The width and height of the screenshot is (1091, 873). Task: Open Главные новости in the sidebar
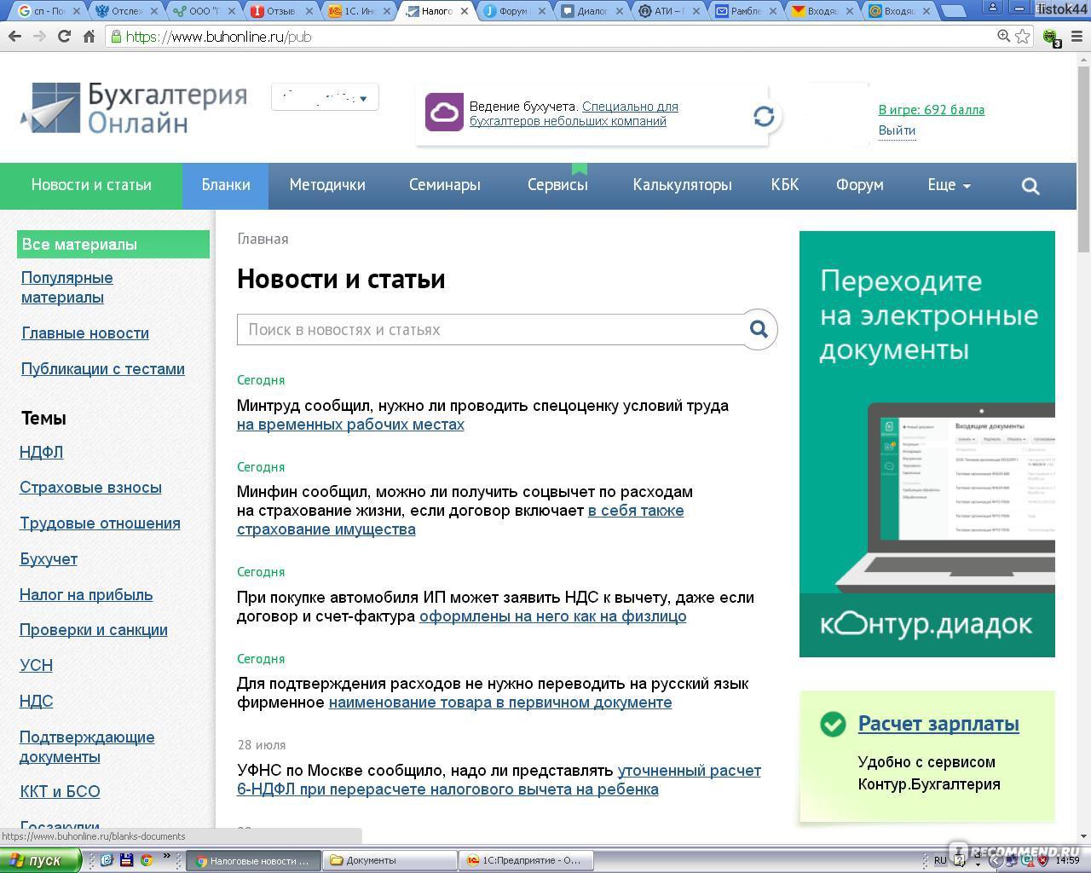coord(85,333)
